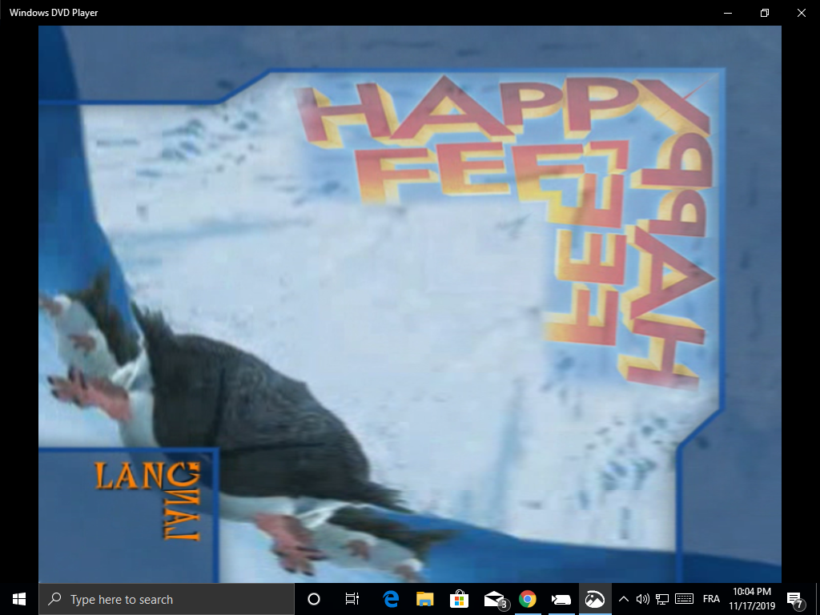The width and height of the screenshot is (820, 615).
Task: Minimize the Windows DVD Player window
Action: (727, 13)
